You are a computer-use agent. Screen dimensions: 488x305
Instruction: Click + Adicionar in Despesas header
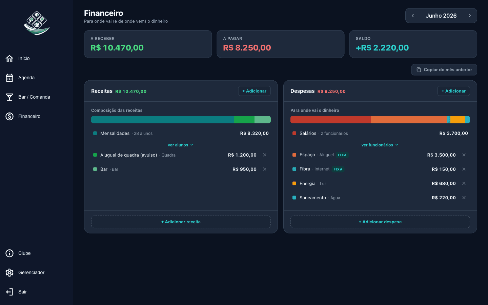(453, 91)
